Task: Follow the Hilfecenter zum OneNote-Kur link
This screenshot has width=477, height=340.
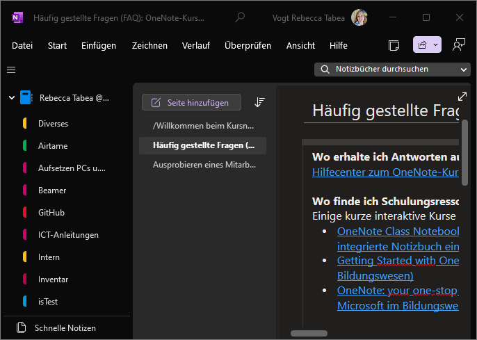Action: (x=385, y=172)
